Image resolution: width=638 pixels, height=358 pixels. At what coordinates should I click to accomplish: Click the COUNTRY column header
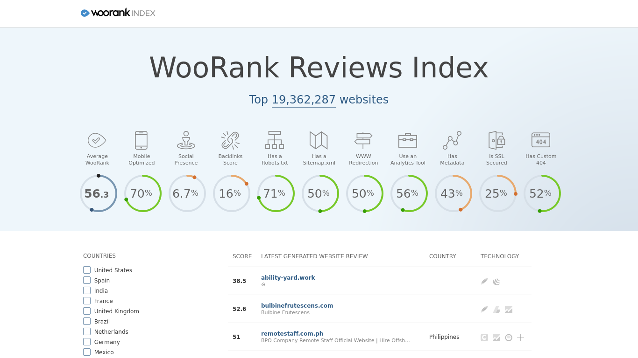click(x=442, y=256)
